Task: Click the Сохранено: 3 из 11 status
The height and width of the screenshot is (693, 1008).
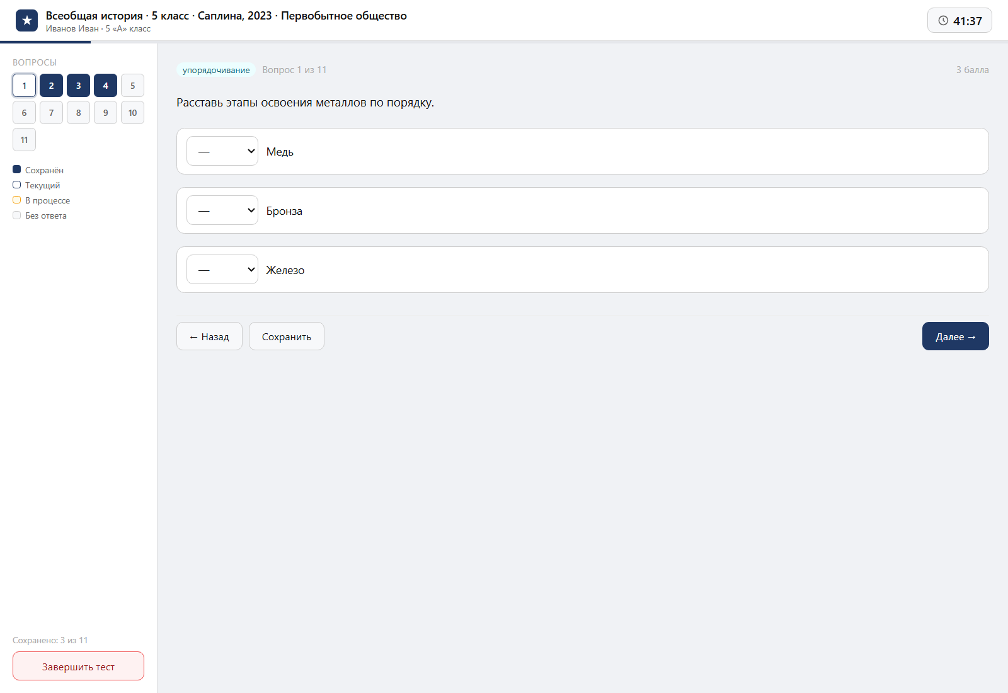Action: pyautogui.click(x=50, y=640)
